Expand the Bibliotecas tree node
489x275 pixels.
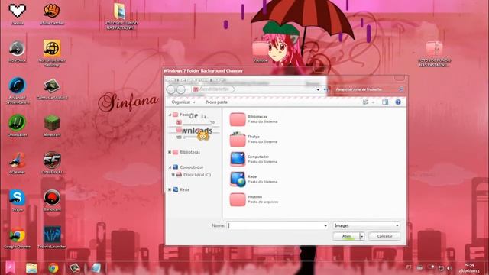(x=170, y=152)
